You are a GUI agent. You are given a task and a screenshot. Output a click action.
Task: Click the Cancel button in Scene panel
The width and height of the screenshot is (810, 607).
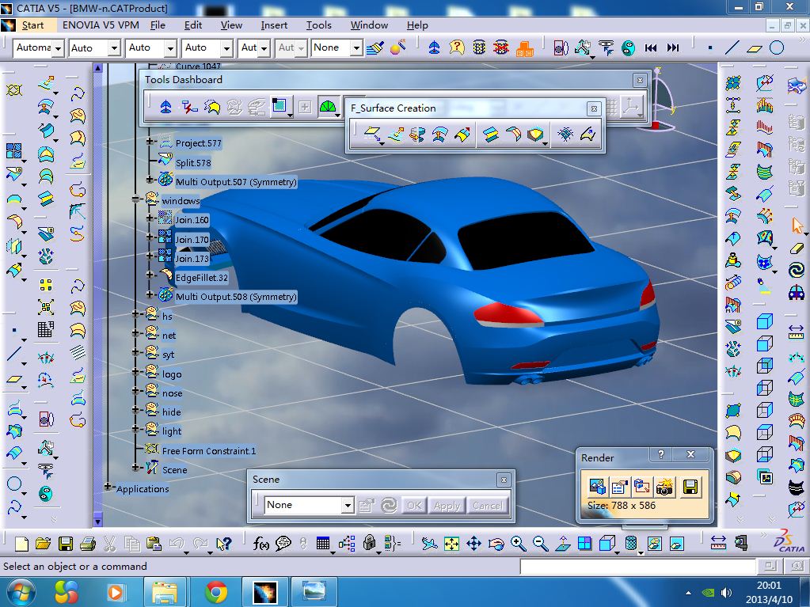pyautogui.click(x=487, y=506)
